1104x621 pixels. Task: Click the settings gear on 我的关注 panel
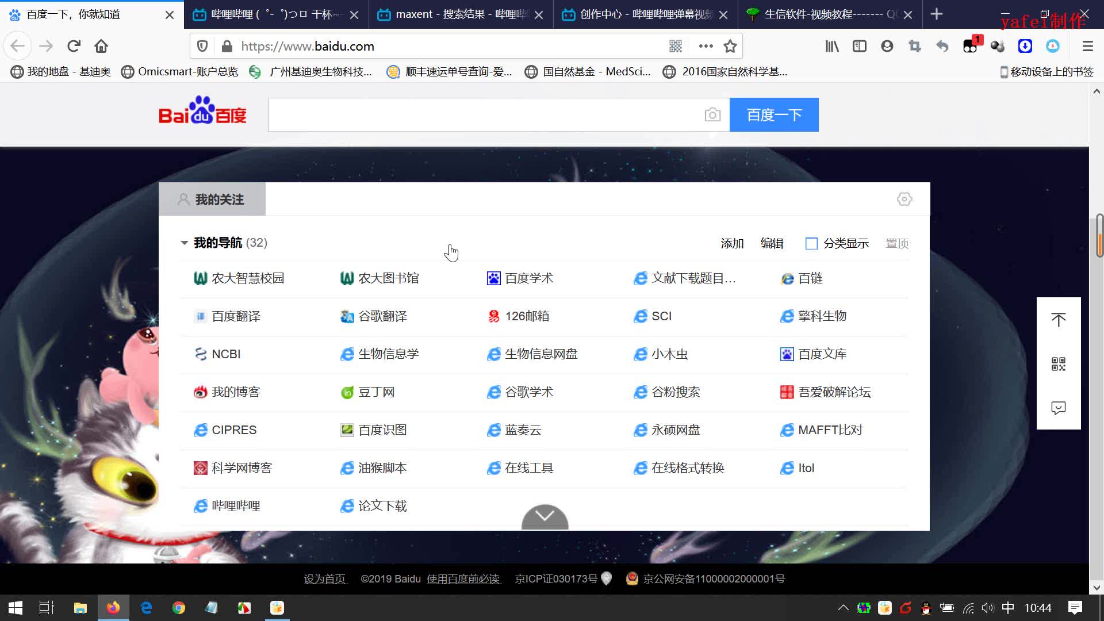pos(904,199)
